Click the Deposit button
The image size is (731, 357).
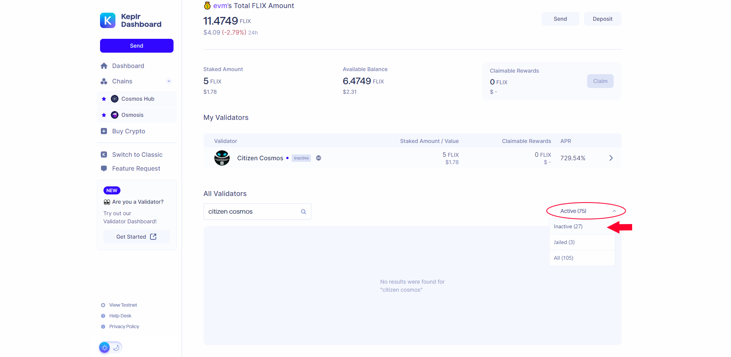602,19
